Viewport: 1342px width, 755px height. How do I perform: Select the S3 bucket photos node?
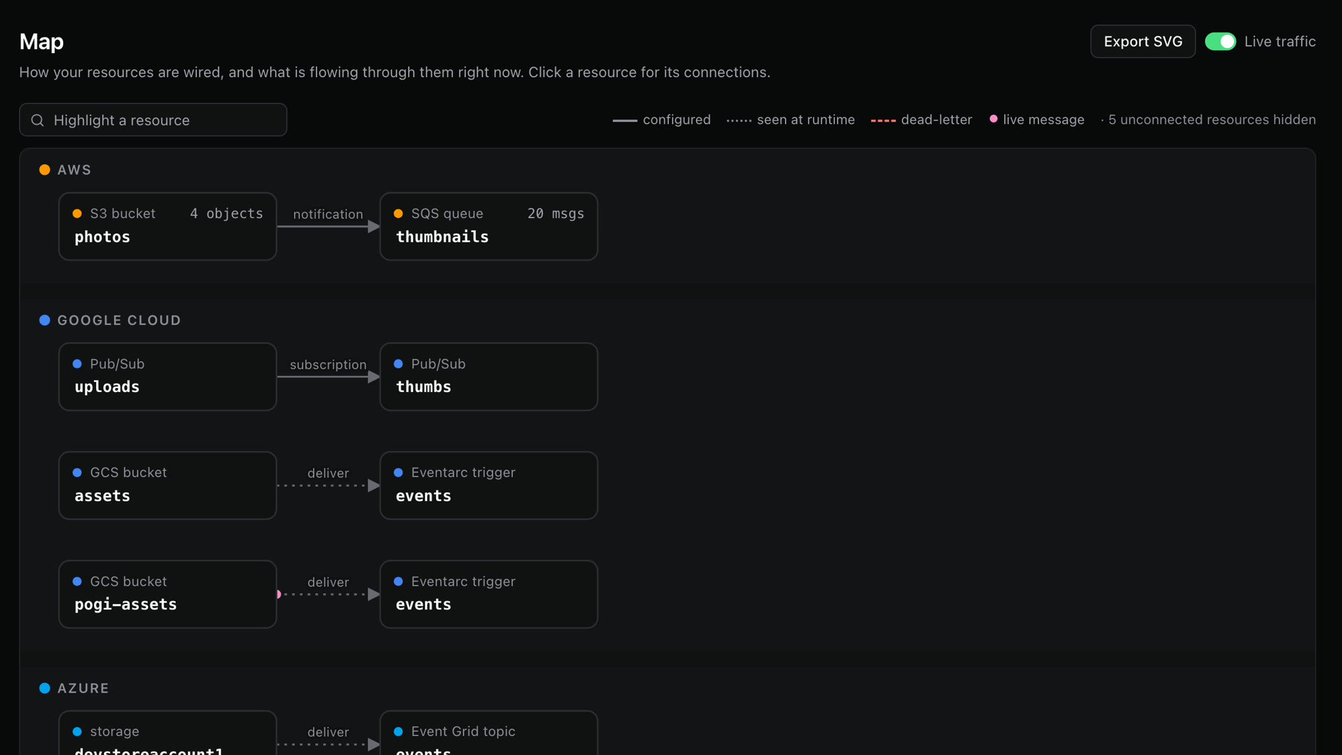[168, 226]
